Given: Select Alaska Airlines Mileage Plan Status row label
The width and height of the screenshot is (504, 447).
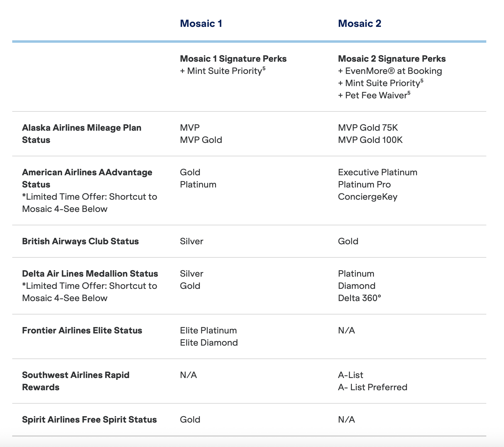Looking at the screenshot, I should (x=82, y=134).
